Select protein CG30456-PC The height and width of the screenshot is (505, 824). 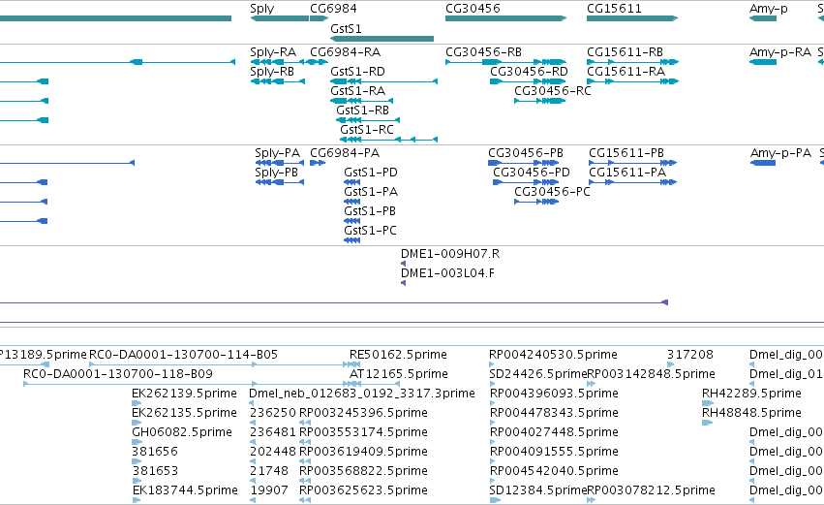point(552,192)
